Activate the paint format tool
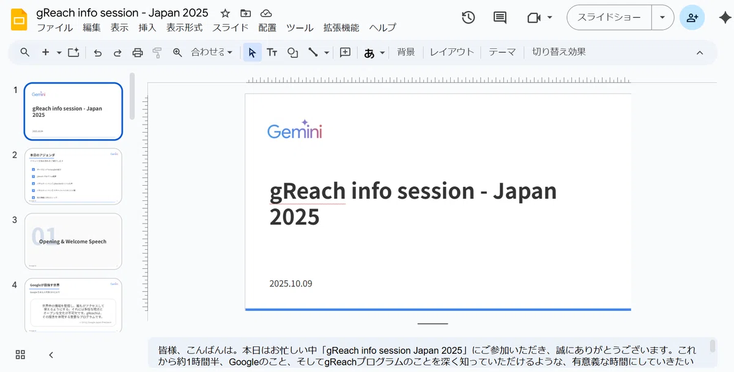 [x=157, y=53]
